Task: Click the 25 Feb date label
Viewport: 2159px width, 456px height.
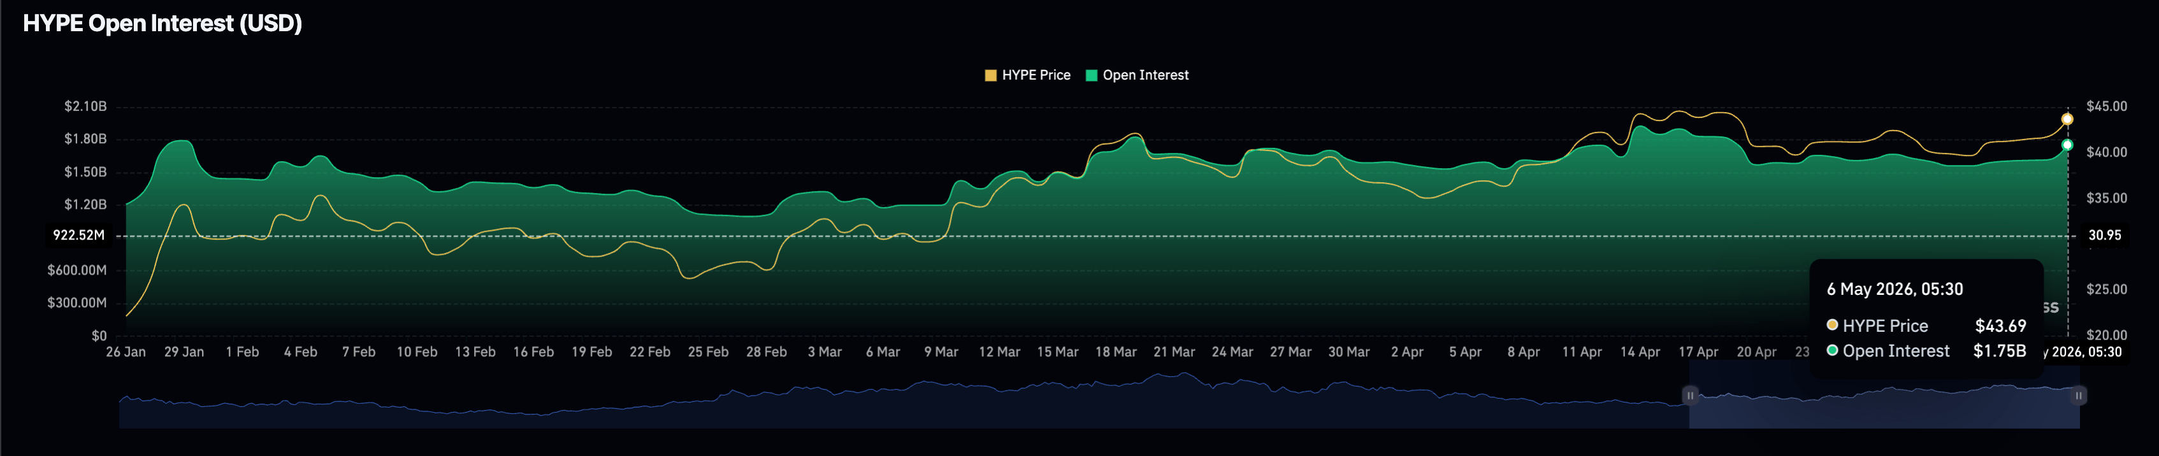Action: pos(708,352)
